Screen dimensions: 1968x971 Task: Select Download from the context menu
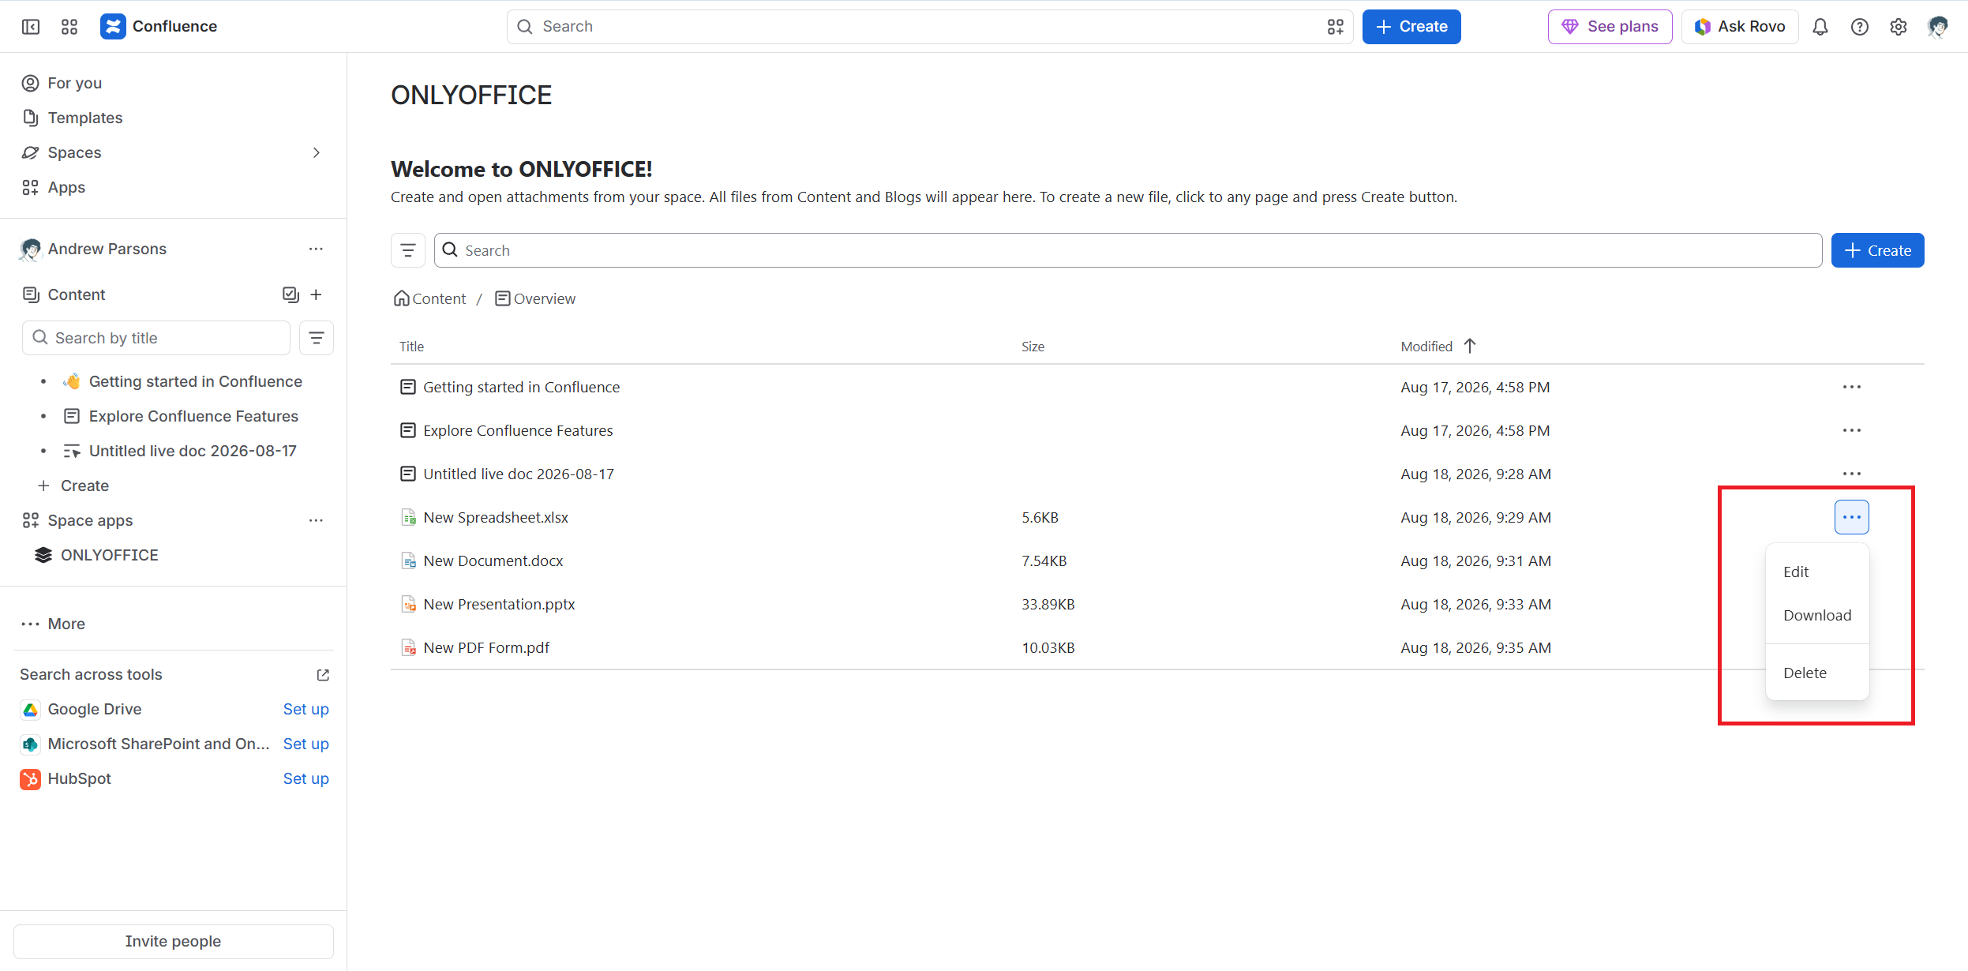pos(1816,615)
